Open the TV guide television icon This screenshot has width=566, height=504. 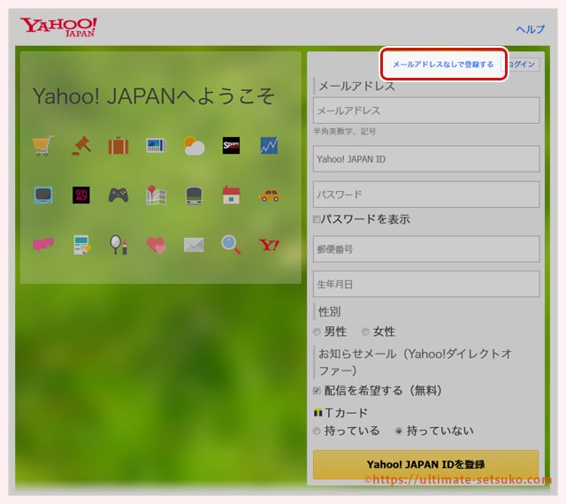43,195
